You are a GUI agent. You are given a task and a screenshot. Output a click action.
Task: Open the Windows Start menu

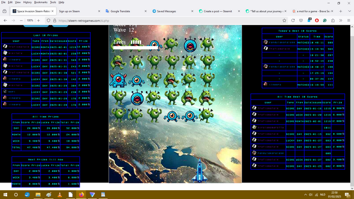[5, 195]
